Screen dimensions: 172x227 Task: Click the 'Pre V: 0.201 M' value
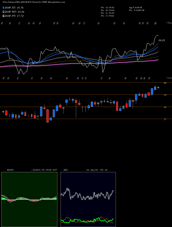click(136, 10)
